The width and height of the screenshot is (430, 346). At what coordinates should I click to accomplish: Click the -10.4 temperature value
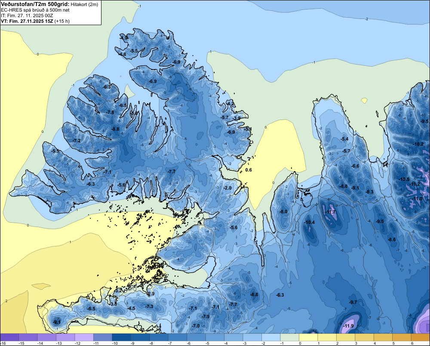[310, 222]
